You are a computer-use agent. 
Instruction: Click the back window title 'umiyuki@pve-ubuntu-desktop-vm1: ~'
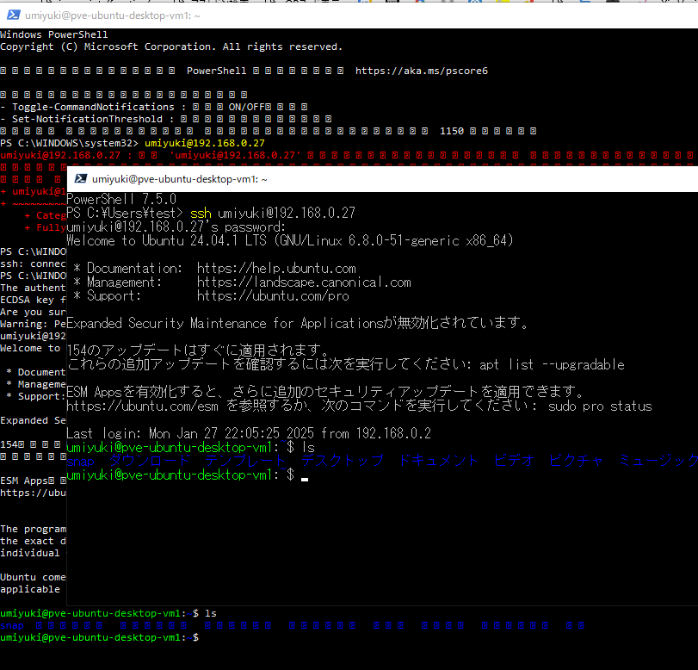[x=112, y=16]
